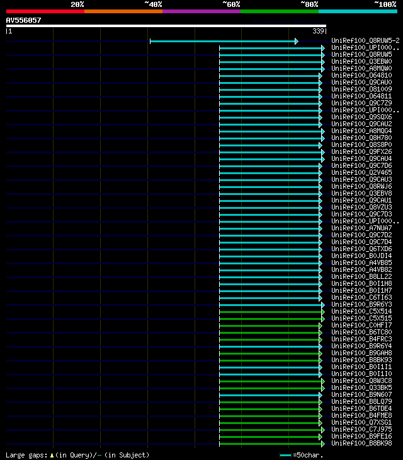The width and height of the screenshot is (403, 460).
Task: Click label UniRef100_Q8H780
Action: [361, 138]
